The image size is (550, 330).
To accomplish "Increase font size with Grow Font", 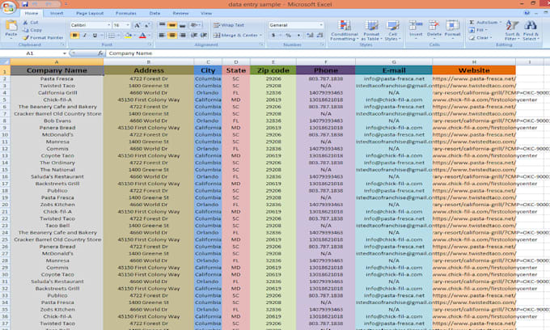I will (137, 25).
